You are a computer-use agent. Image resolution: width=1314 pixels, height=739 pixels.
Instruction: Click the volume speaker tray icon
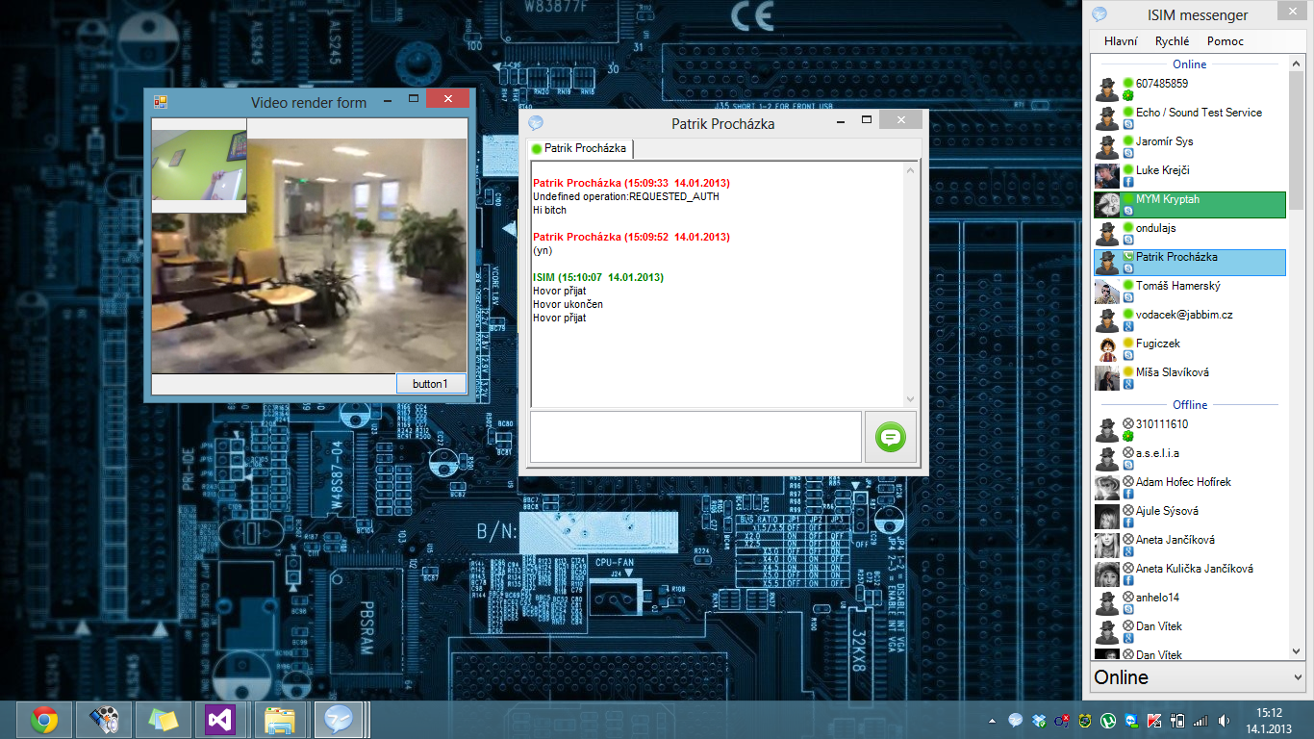pyautogui.click(x=1224, y=720)
